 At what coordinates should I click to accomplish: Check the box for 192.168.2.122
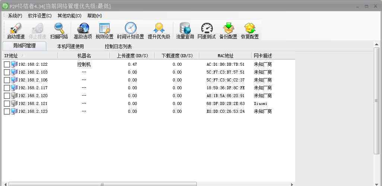point(7,65)
